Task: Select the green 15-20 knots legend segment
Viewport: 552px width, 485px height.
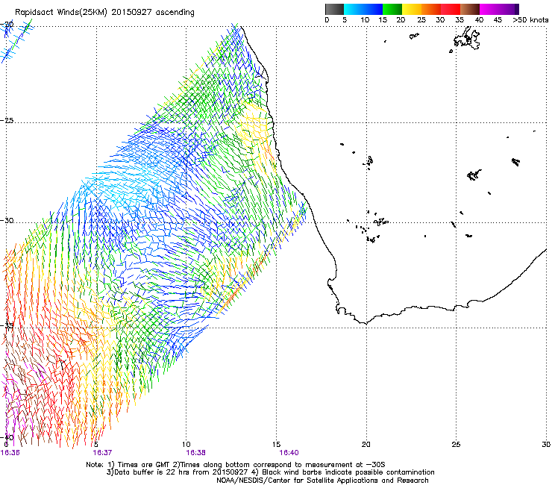Action: (392, 9)
